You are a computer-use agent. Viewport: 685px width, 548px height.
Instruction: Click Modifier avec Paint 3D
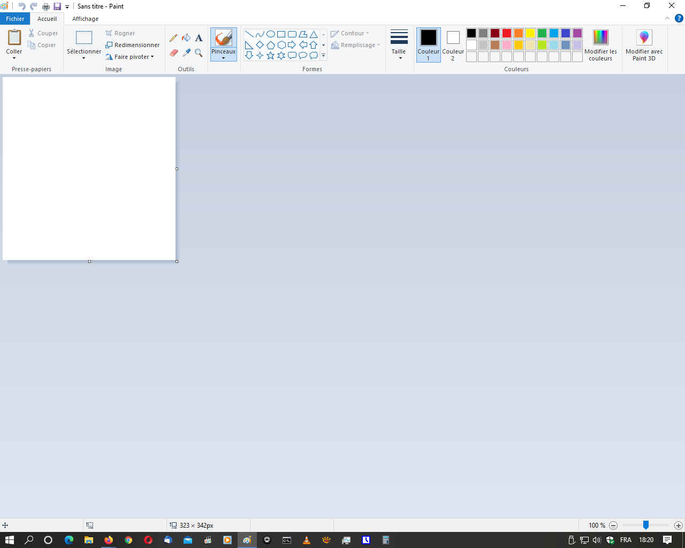click(644, 45)
